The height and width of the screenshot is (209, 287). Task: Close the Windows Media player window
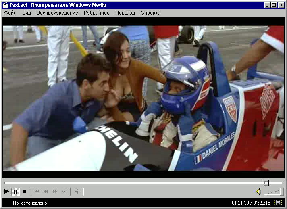(281, 5)
